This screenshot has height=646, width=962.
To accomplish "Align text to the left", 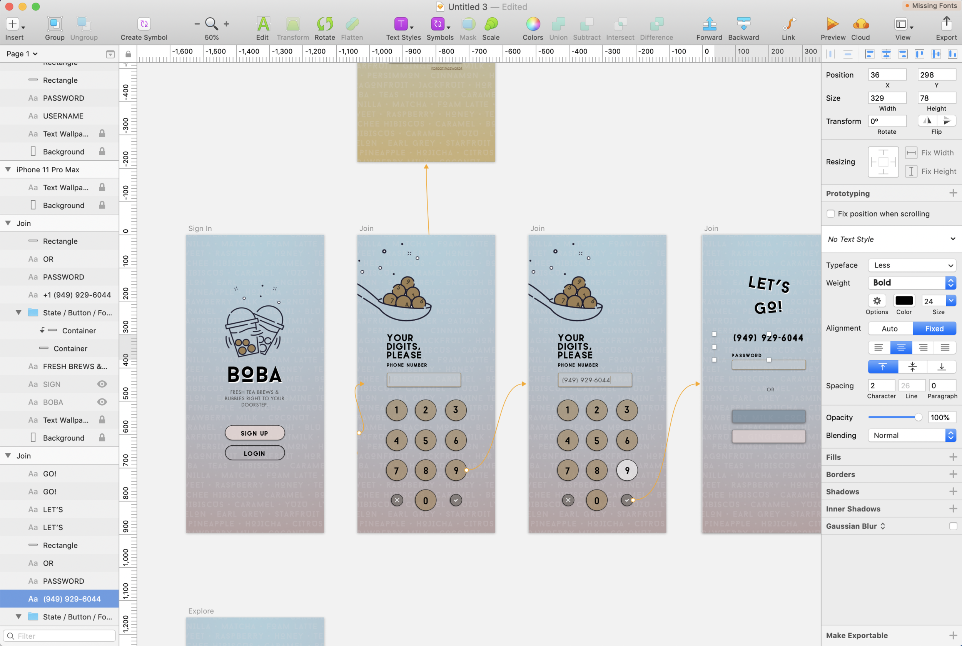I will 879,347.
